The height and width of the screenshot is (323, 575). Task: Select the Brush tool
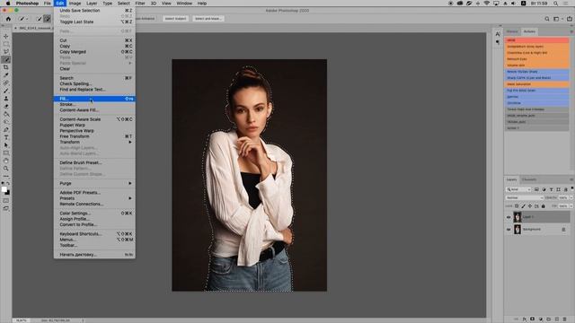[x=6, y=91]
